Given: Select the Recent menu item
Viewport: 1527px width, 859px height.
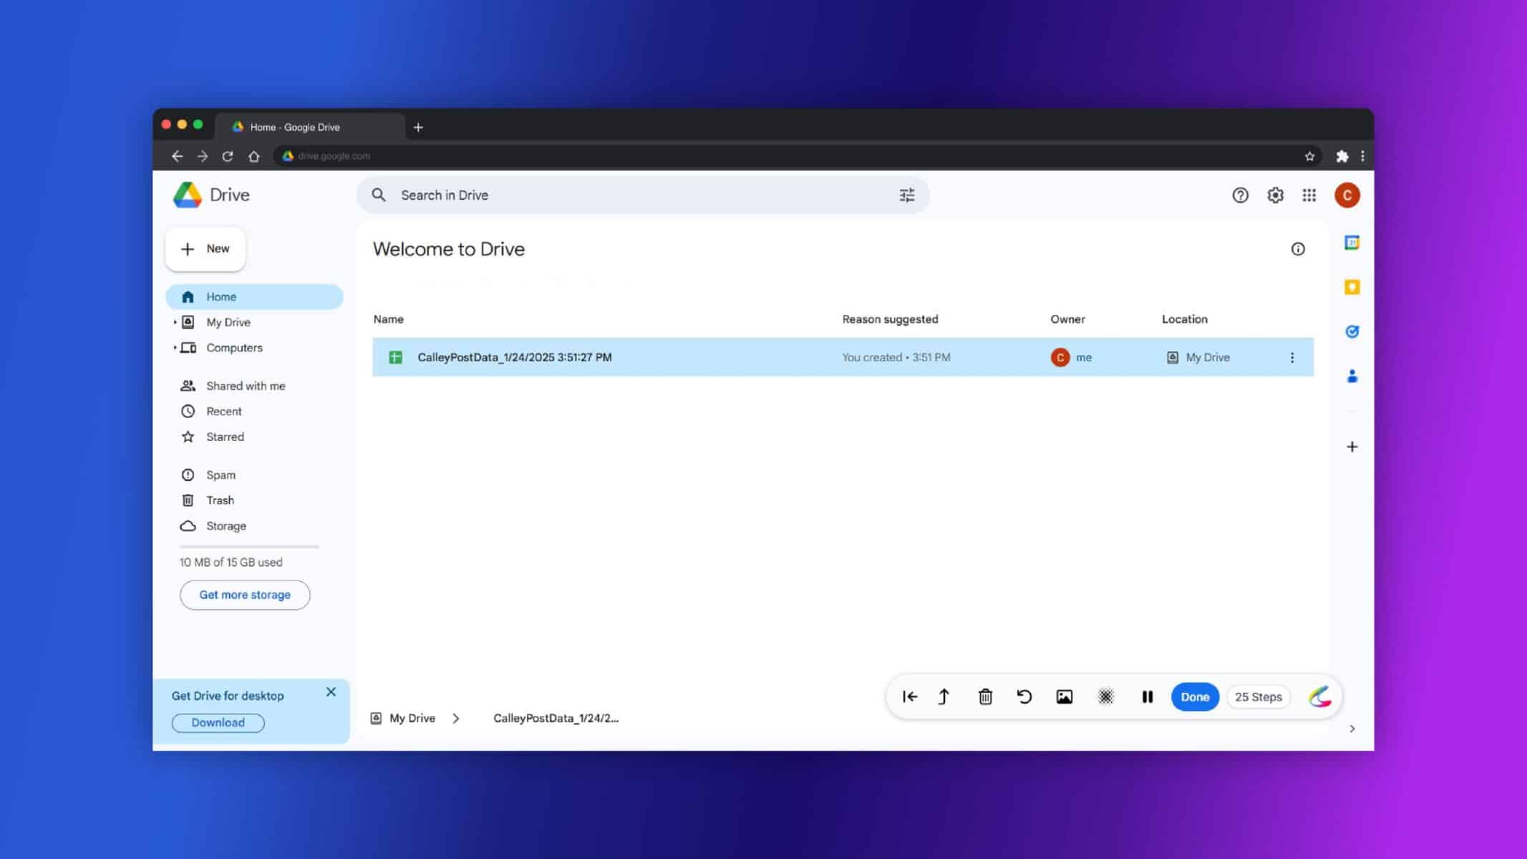Looking at the screenshot, I should (223, 410).
